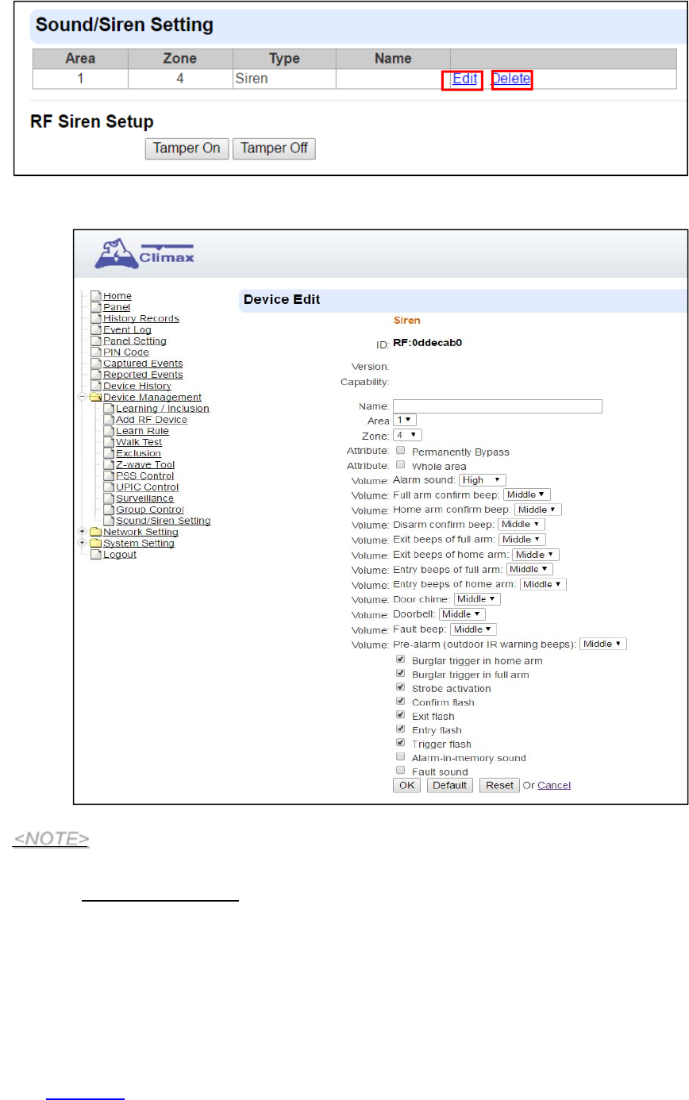The image size is (689, 1100).
Task: Open PIN Code page
Action: 126,352
